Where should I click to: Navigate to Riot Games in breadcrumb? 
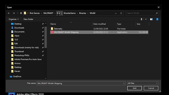(x=35, y=13)
